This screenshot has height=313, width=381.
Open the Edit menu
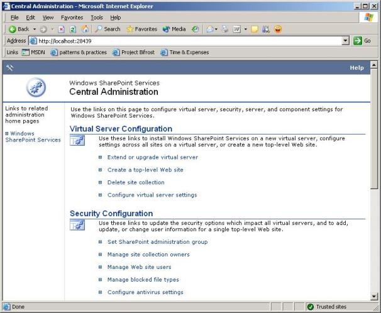30,18
